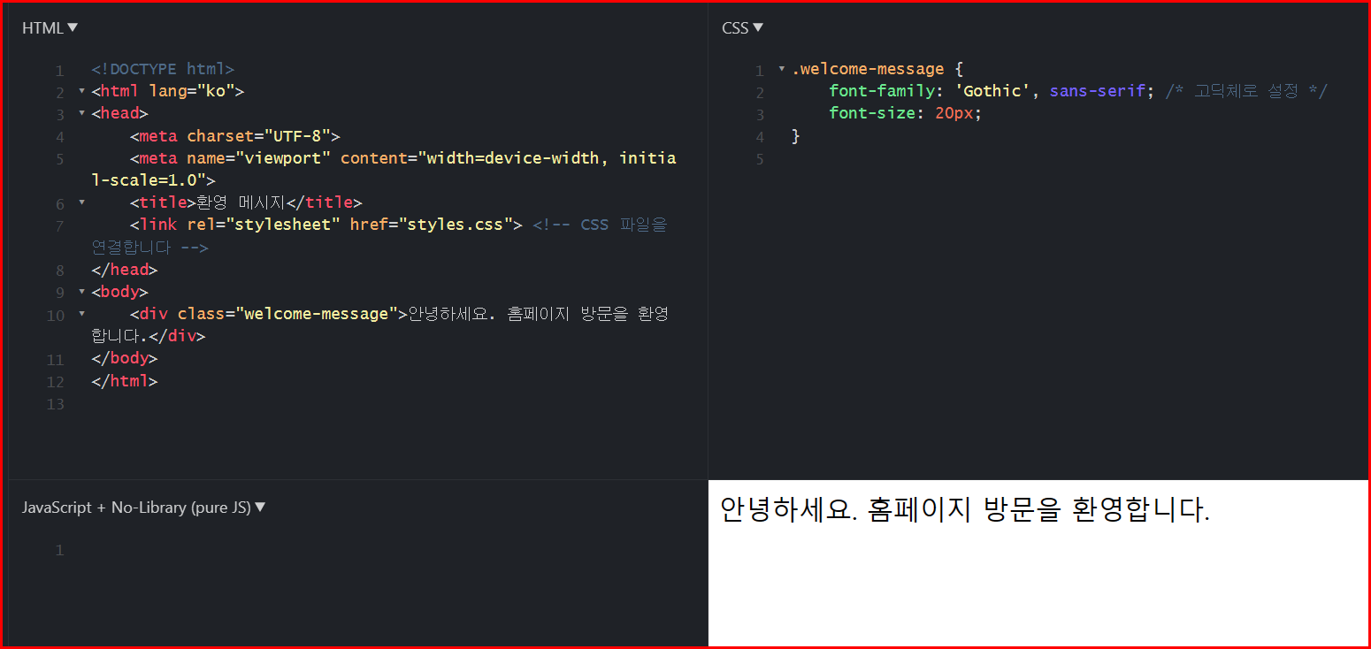Image resolution: width=1371 pixels, height=649 pixels.
Task: Click the .welcome-message selector in CSS
Action: coord(868,69)
